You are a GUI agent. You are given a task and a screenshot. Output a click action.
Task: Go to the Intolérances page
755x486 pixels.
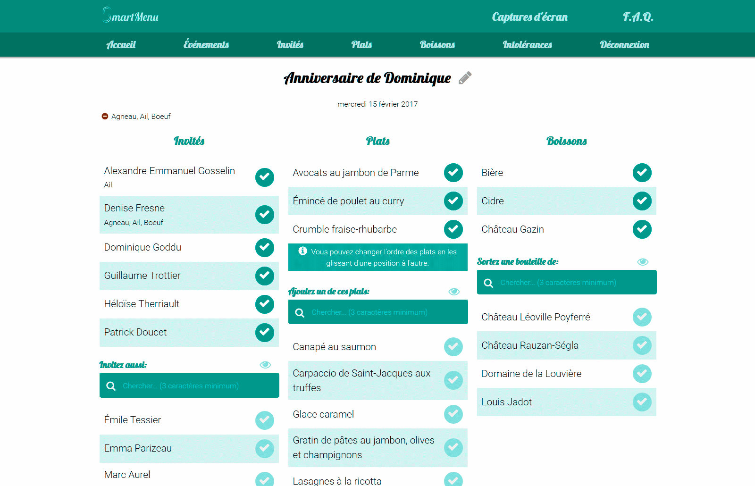(527, 45)
